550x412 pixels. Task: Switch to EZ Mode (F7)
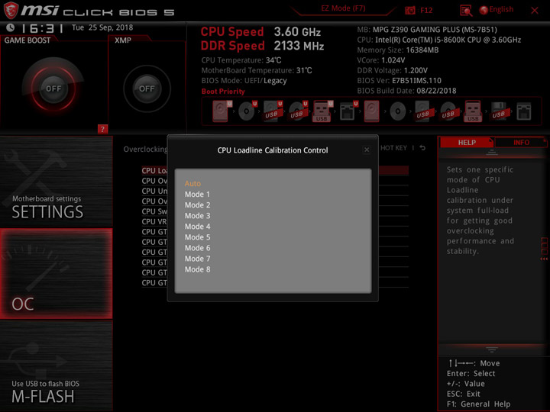[x=343, y=8]
